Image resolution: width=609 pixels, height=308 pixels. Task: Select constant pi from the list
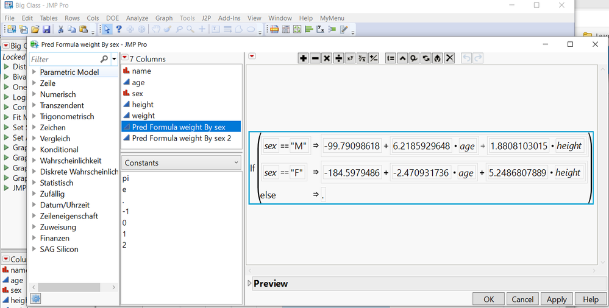click(126, 178)
